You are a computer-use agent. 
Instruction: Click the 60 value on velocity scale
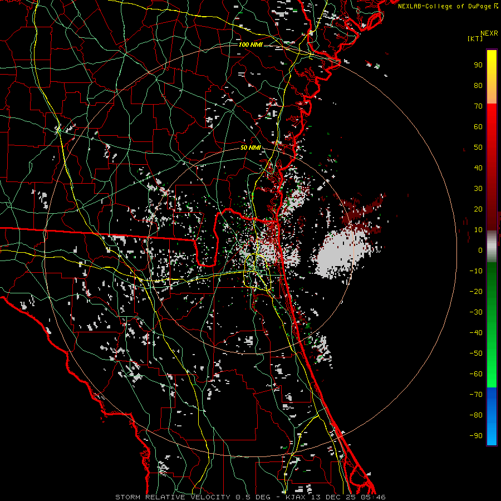tap(478, 127)
